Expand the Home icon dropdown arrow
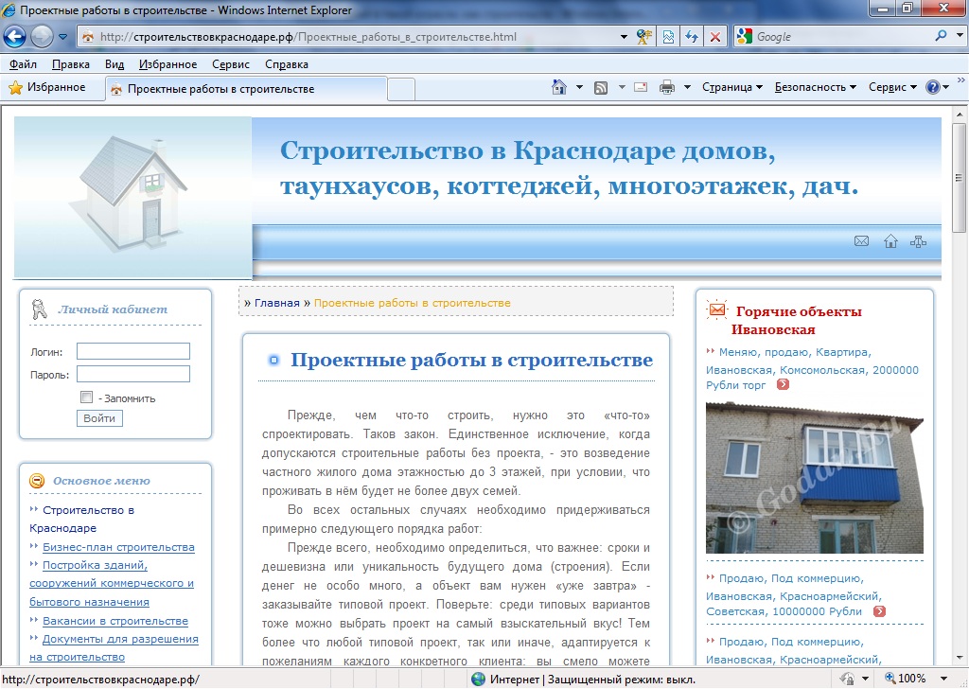Image resolution: width=969 pixels, height=689 pixels. tap(579, 87)
